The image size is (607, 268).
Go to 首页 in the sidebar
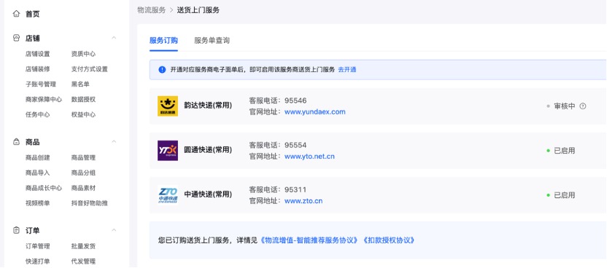[33, 15]
